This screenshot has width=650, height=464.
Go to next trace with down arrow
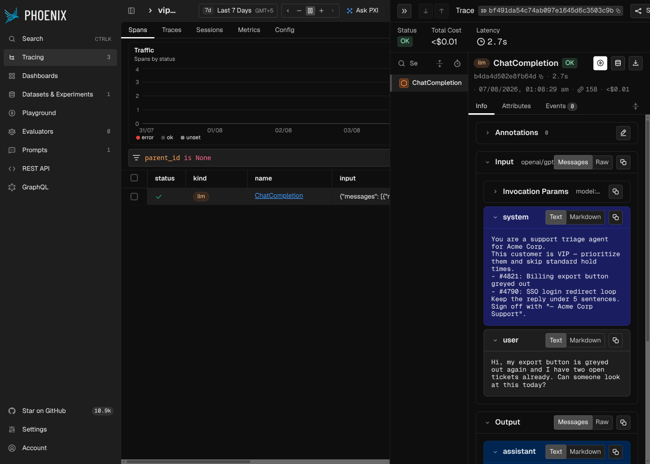[426, 11]
